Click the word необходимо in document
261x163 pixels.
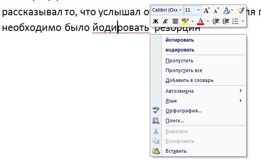[32, 27]
